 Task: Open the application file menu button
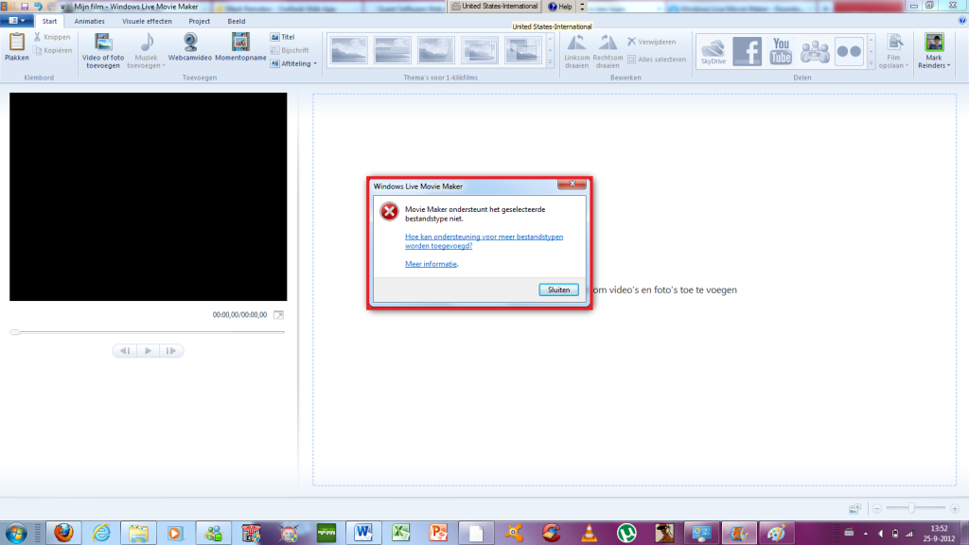[17, 21]
